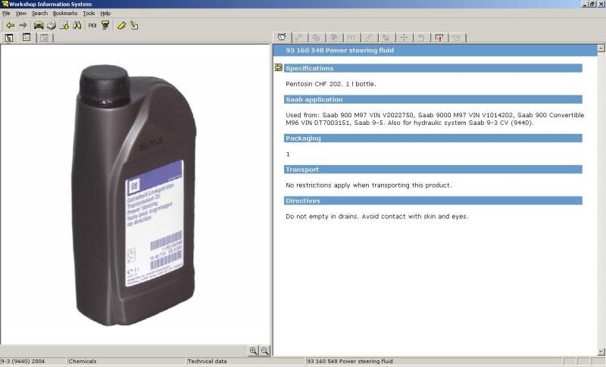Viewport: 606px width, 367px height.
Task: Open the Tools menu
Action: click(x=89, y=14)
